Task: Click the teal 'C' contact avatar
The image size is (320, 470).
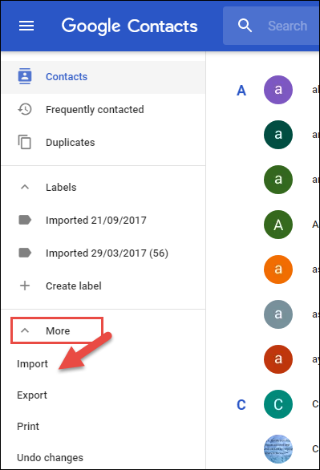Action: click(278, 404)
